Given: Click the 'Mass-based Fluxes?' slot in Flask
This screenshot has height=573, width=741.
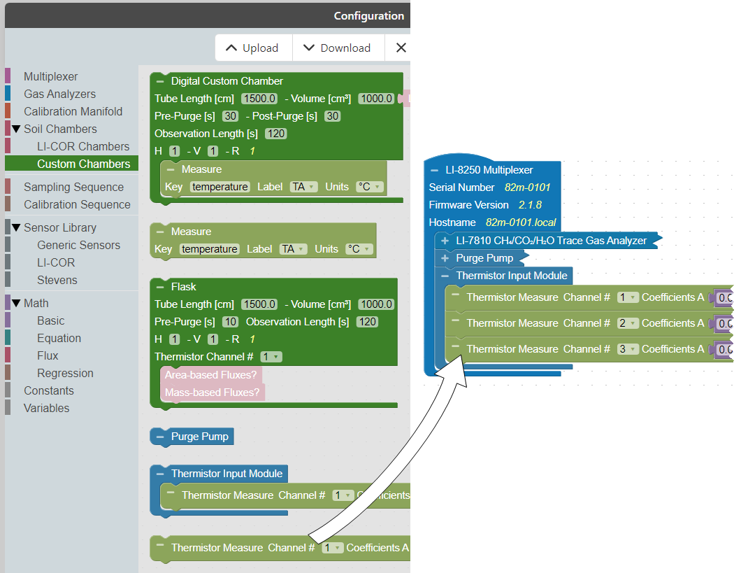Looking at the screenshot, I should (213, 392).
